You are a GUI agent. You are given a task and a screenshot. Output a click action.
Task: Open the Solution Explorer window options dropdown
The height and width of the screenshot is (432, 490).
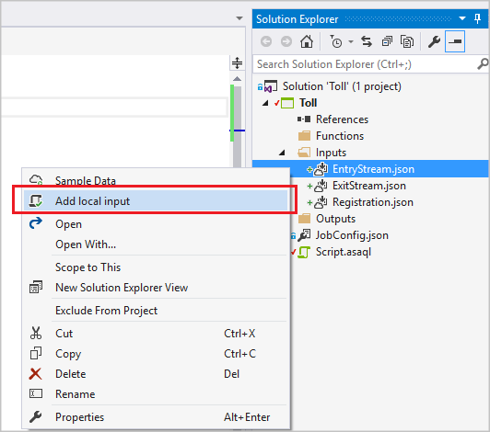[462, 18]
